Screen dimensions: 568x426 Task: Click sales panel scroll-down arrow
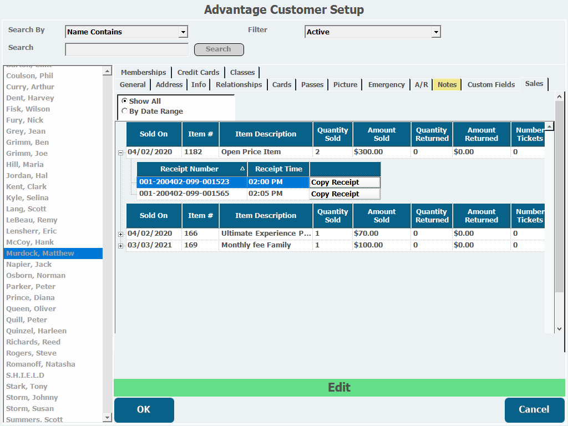point(559,329)
